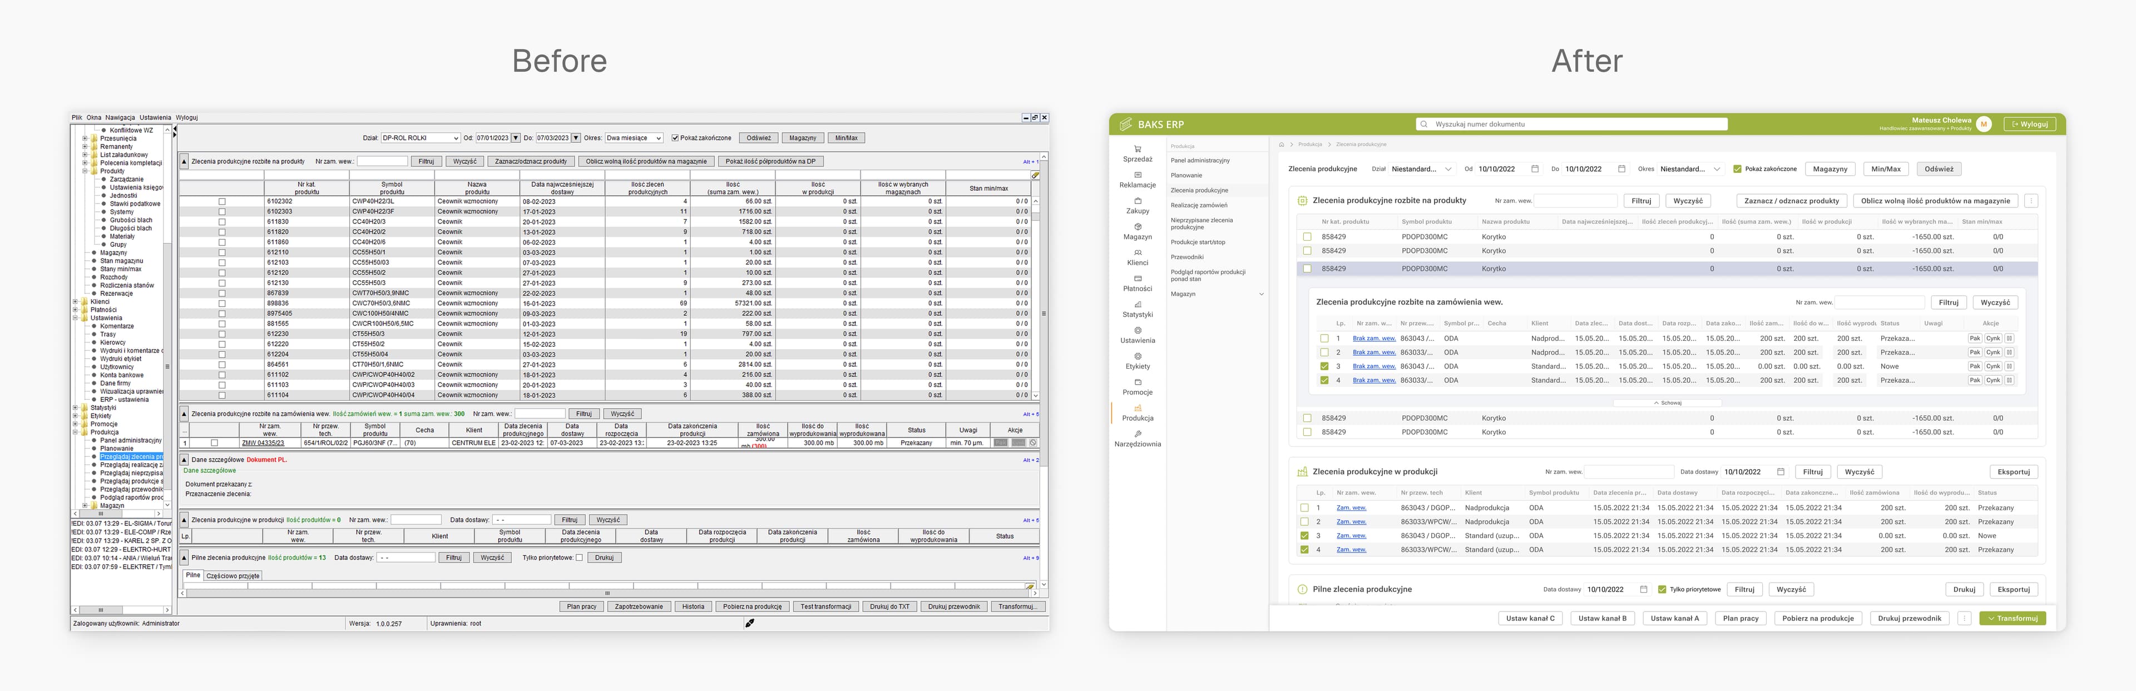2136x691 pixels.
Task: Open Reklamacje icon in After sidebar
Action: pos(1138,175)
